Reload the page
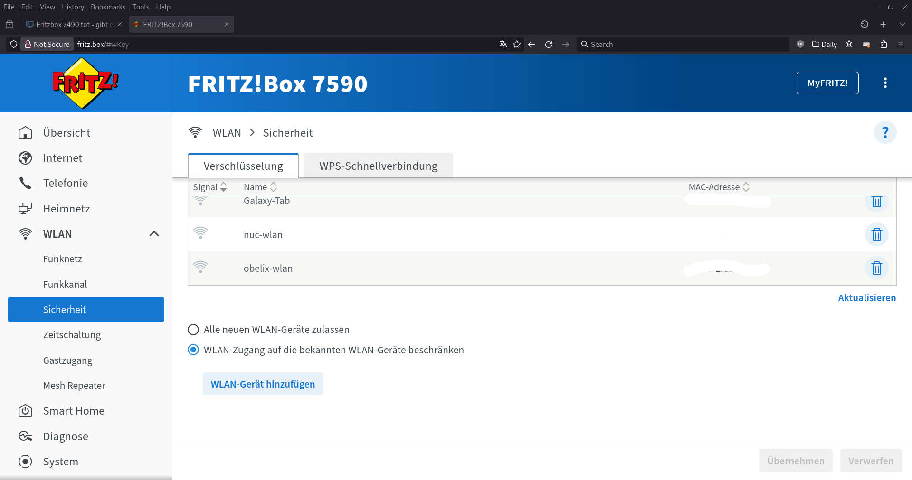 point(549,44)
